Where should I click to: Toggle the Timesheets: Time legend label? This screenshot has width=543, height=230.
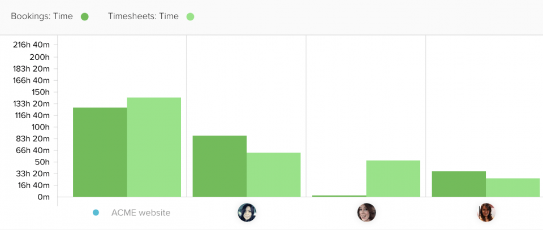tap(143, 16)
